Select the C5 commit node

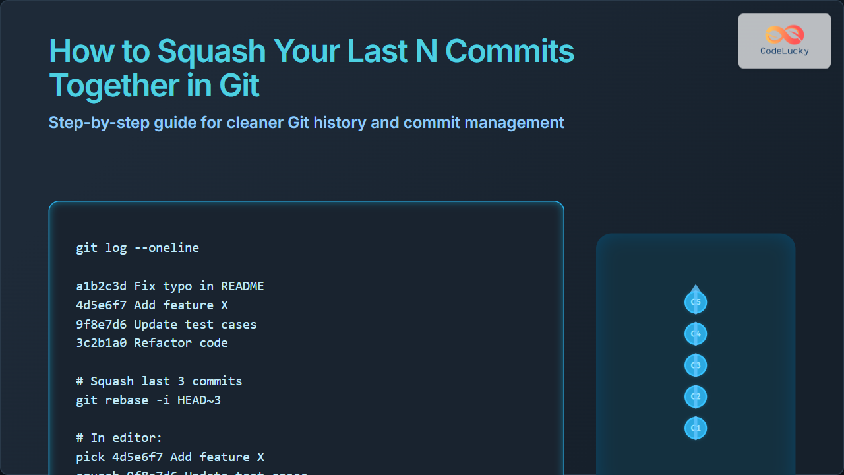click(x=696, y=302)
